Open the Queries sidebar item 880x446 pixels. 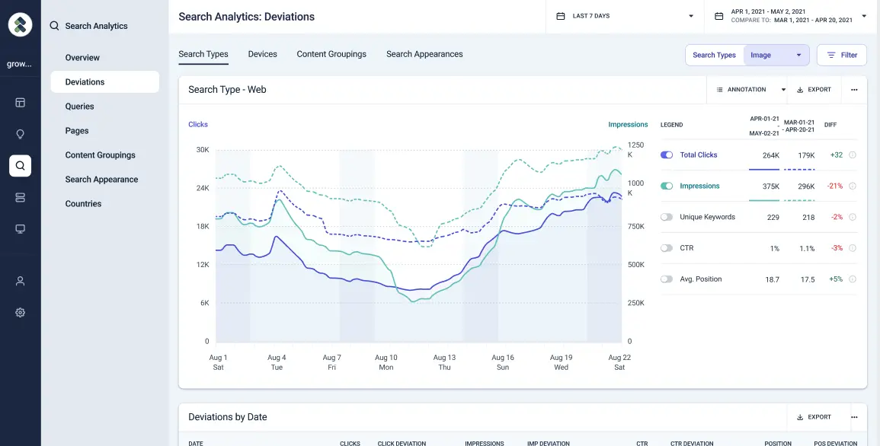click(80, 107)
